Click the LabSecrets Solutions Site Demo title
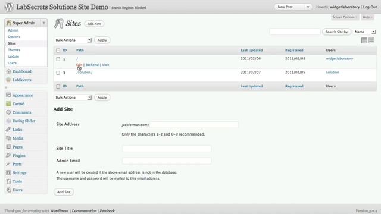 (62, 7)
